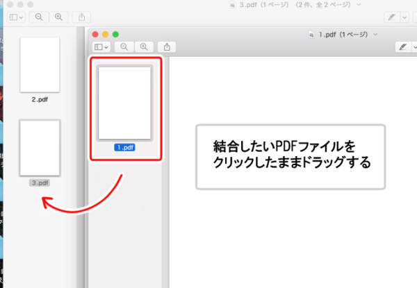
Task: Select the 2.pdf page thumbnail
Action: point(40,65)
